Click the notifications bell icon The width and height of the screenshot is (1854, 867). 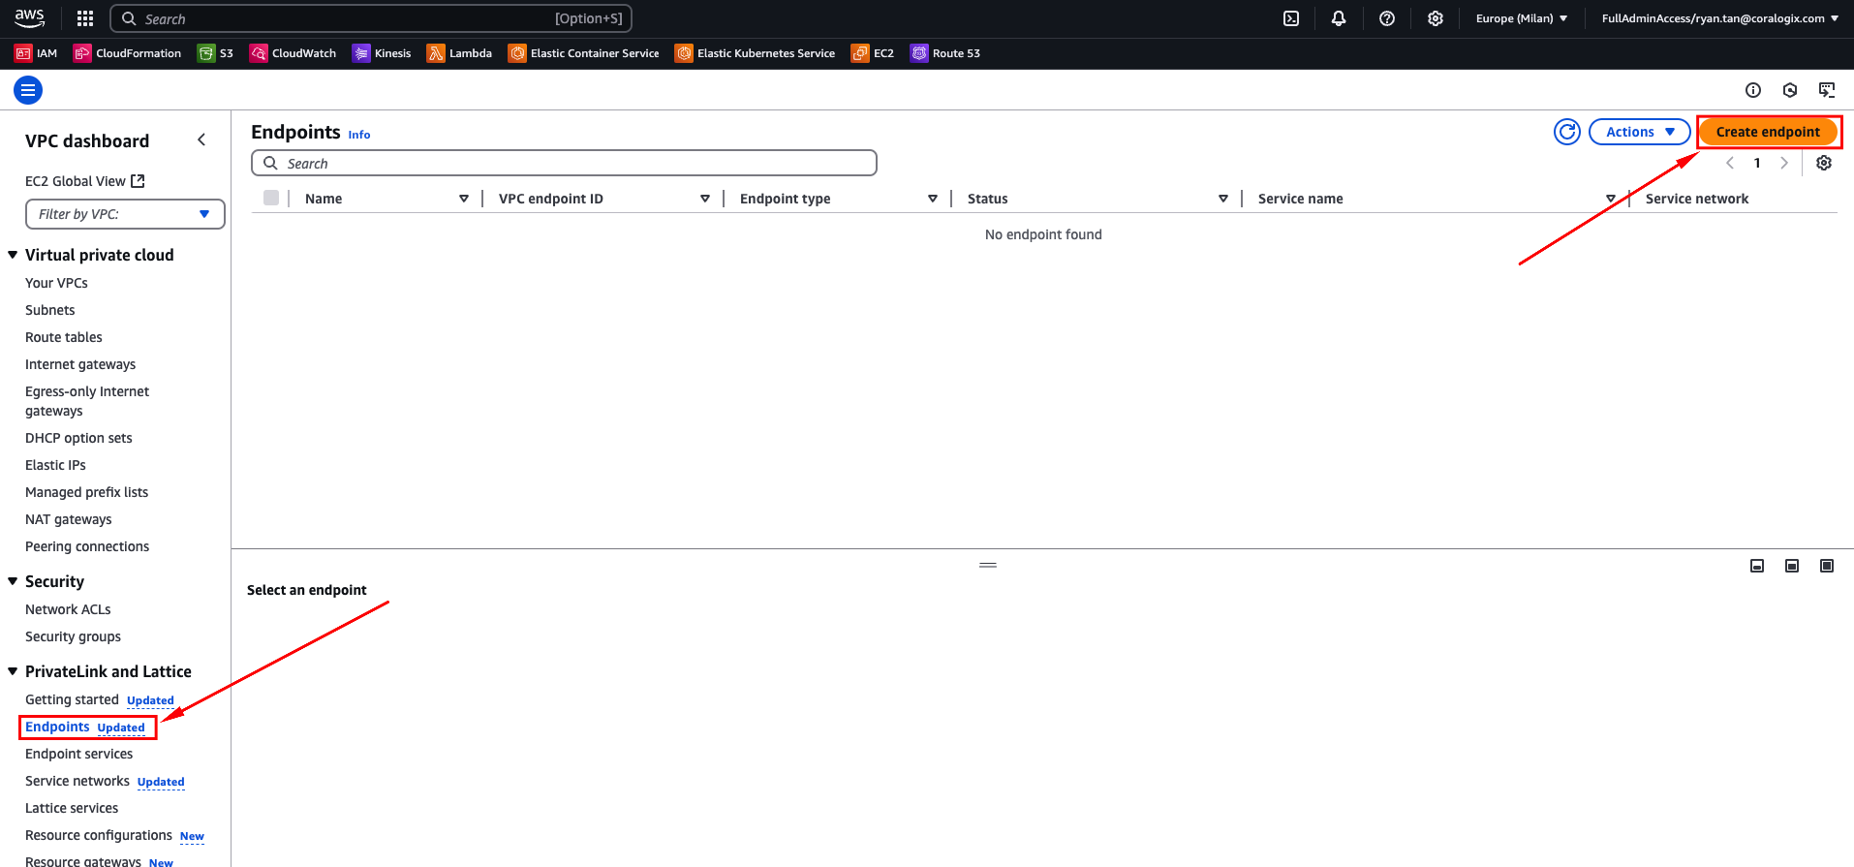click(1338, 18)
